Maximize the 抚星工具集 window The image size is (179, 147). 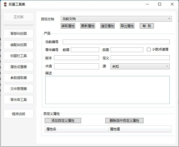tap(160, 4)
